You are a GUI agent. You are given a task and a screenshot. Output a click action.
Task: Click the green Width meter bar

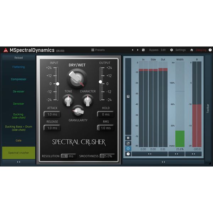[180, 139]
